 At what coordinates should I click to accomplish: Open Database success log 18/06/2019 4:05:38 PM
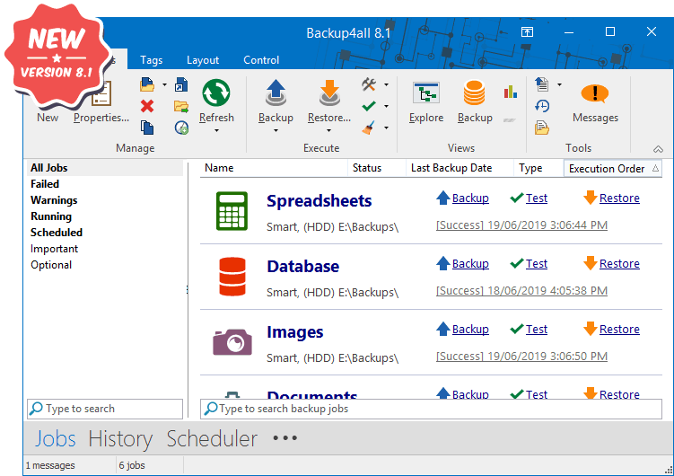(x=521, y=291)
